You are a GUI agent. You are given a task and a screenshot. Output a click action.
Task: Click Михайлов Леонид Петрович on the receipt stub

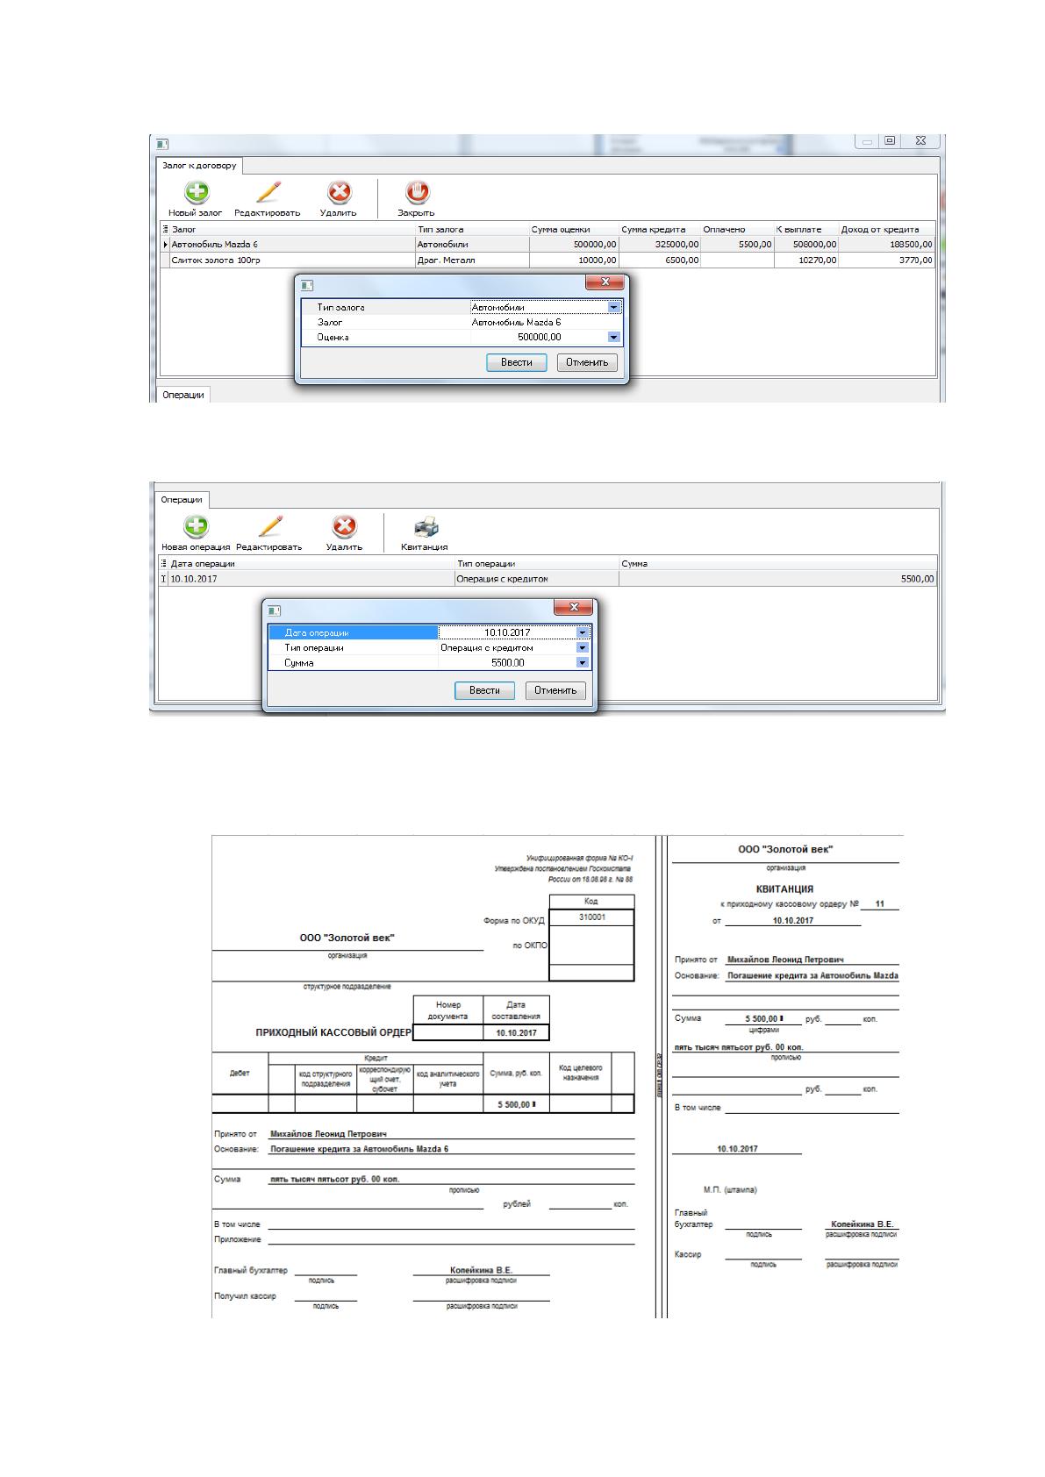(x=785, y=960)
